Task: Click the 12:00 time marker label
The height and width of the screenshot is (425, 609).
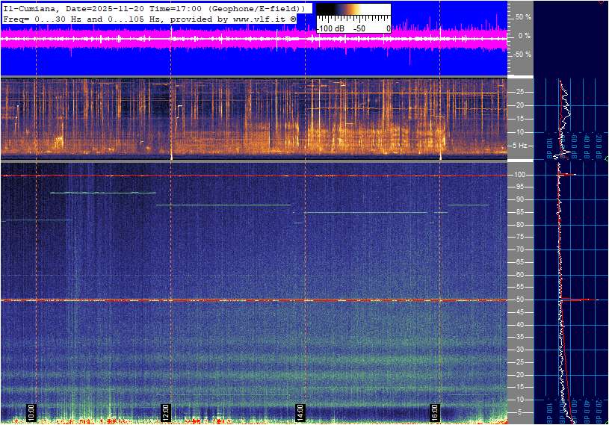Action: pyautogui.click(x=165, y=412)
